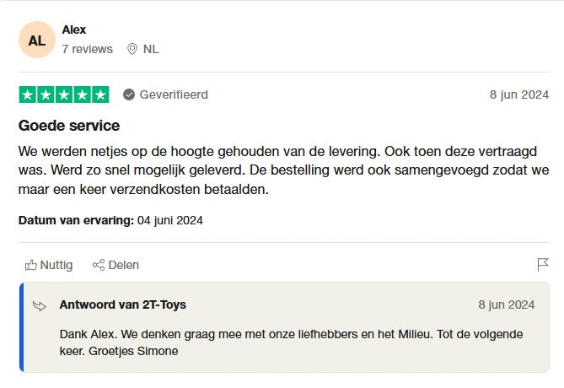Click the review date 8 jun 2024
564x388 pixels.
pos(519,94)
